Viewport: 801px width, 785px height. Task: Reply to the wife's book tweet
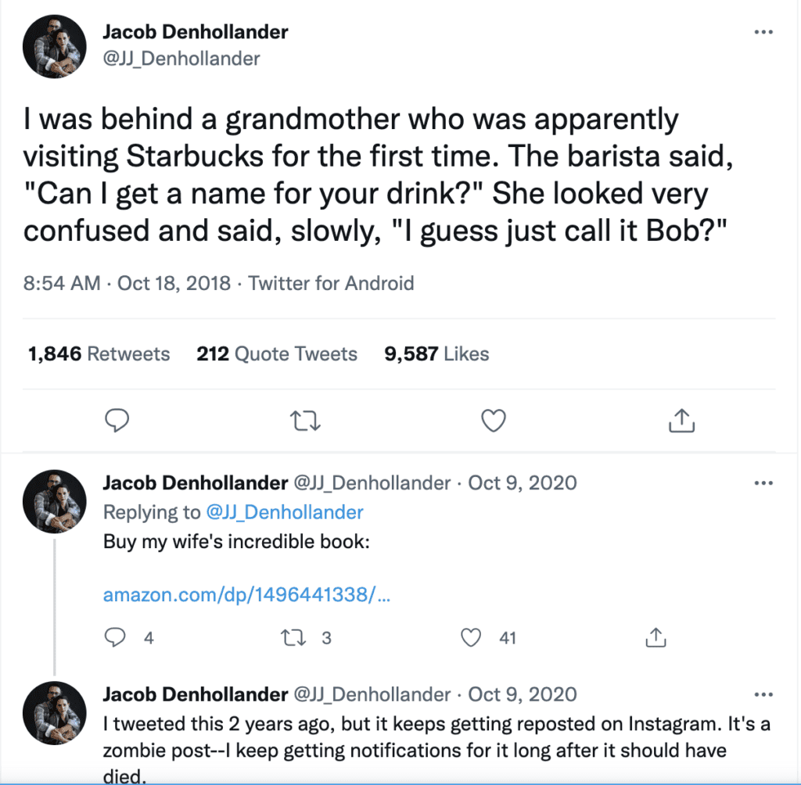click(116, 638)
